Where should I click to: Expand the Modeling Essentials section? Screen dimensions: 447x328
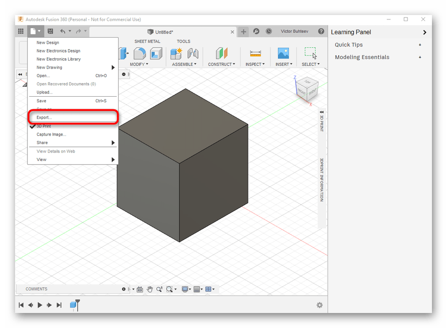tap(362, 57)
